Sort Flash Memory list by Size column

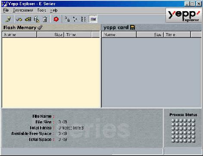point(50,35)
